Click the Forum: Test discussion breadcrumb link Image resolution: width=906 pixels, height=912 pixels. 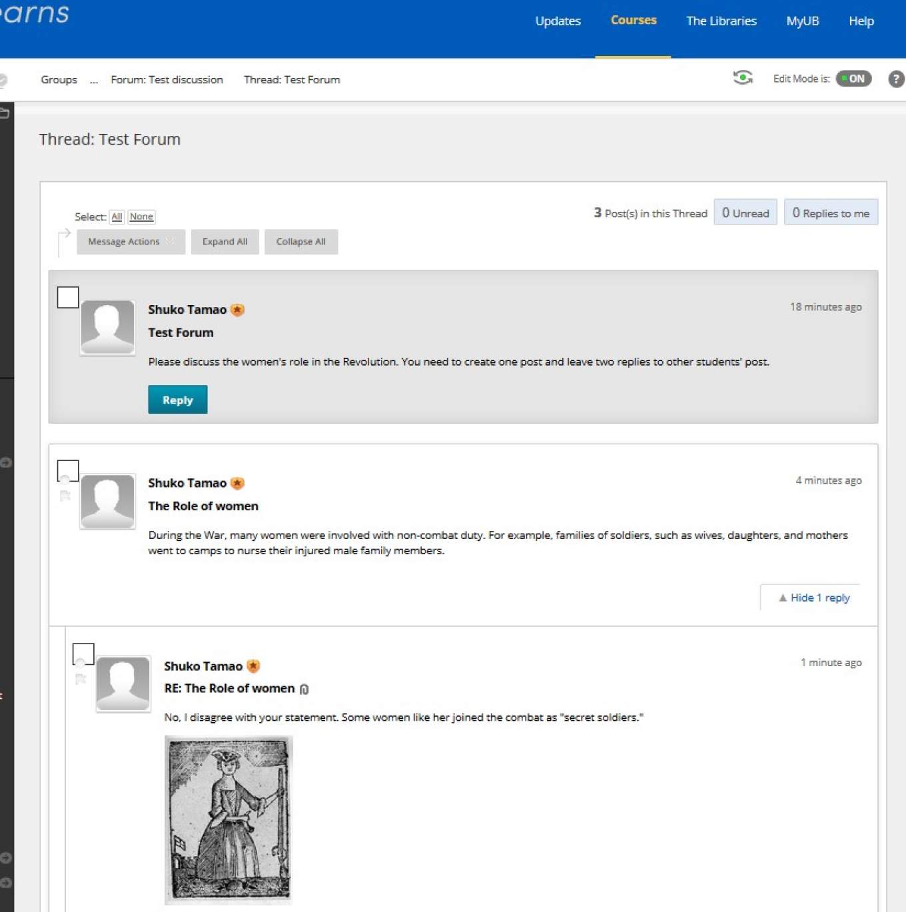pyautogui.click(x=167, y=80)
